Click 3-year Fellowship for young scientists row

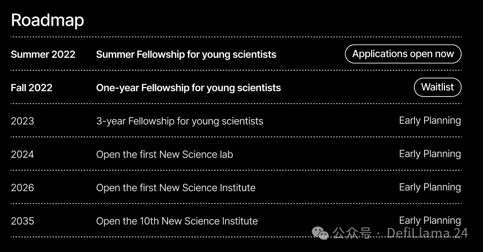pos(236,121)
